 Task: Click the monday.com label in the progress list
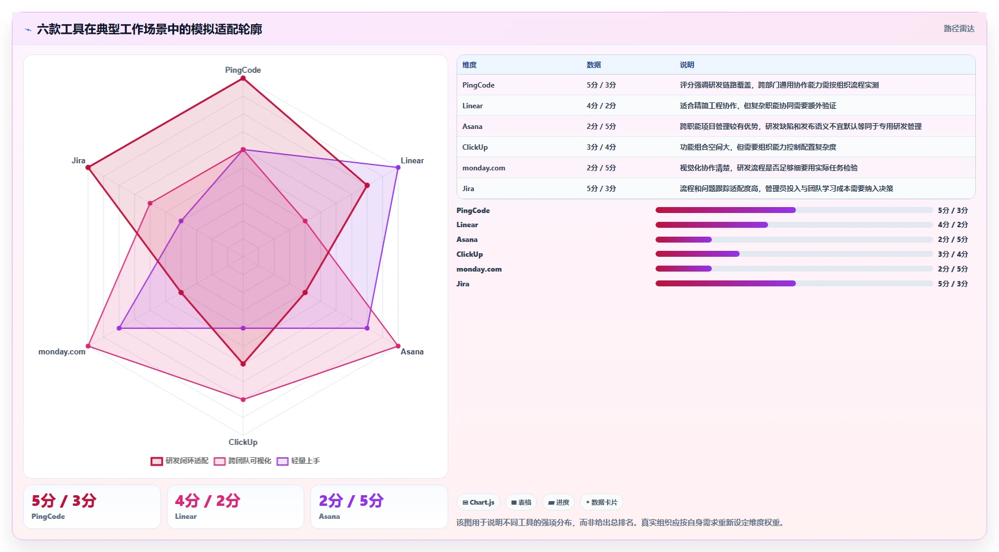[479, 269]
